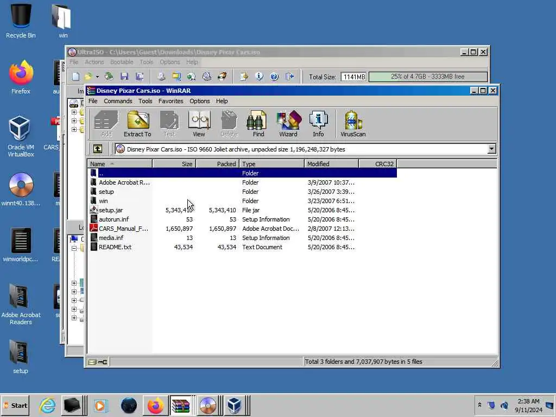This screenshot has width=556, height=417.
Task: Click the Total Size field in UltraISO
Action: (x=353, y=77)
